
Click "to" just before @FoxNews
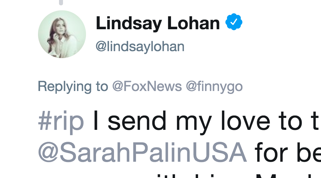click(101, 86)
